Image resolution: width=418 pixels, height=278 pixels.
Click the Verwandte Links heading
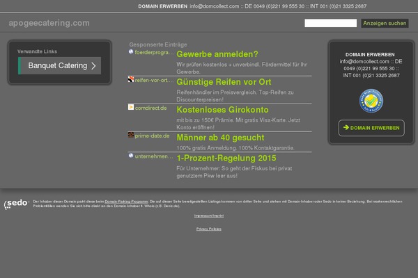point(38,51)
